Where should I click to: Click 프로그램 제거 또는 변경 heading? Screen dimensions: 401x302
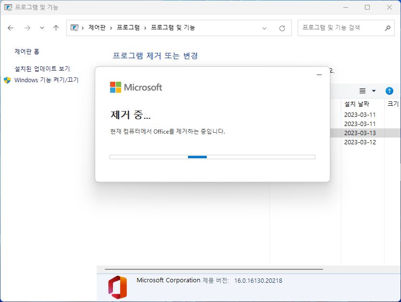(x=155, y=55)
